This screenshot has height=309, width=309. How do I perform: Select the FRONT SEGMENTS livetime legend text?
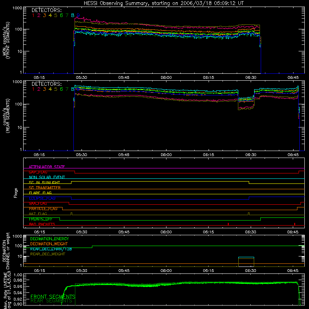(53, 297)
